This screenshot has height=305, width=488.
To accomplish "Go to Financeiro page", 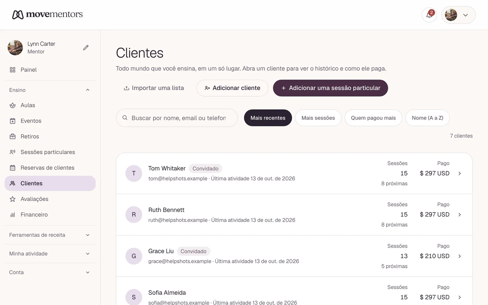I will (50, 215).
